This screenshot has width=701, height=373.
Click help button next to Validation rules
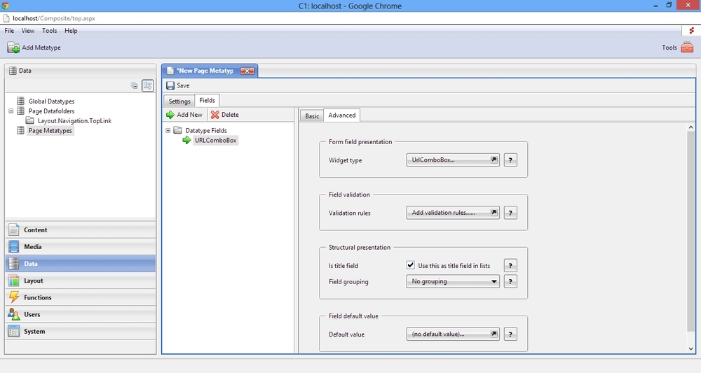pyautogui.click(x=510, y=213)
